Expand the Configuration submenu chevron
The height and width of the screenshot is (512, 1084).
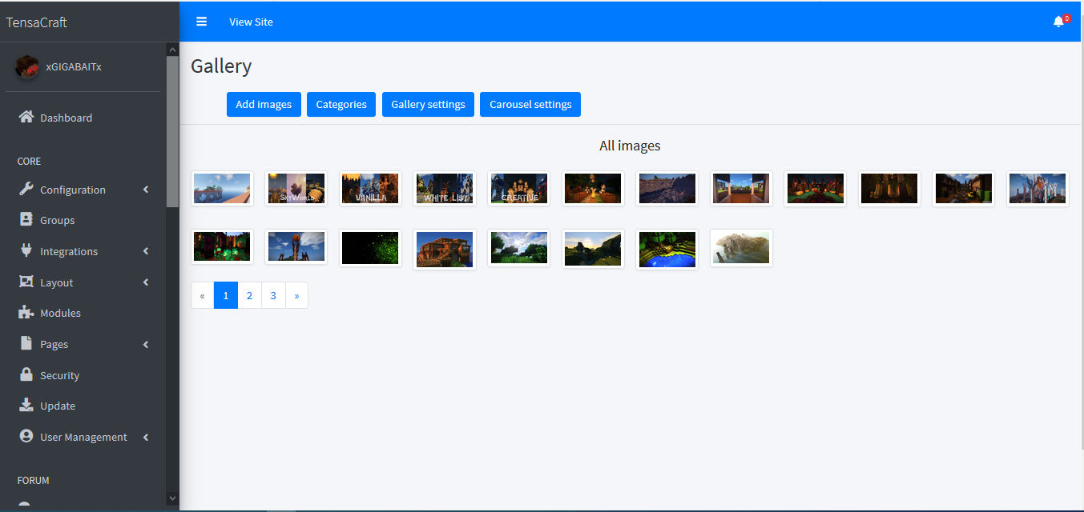[x=145, y=189]
